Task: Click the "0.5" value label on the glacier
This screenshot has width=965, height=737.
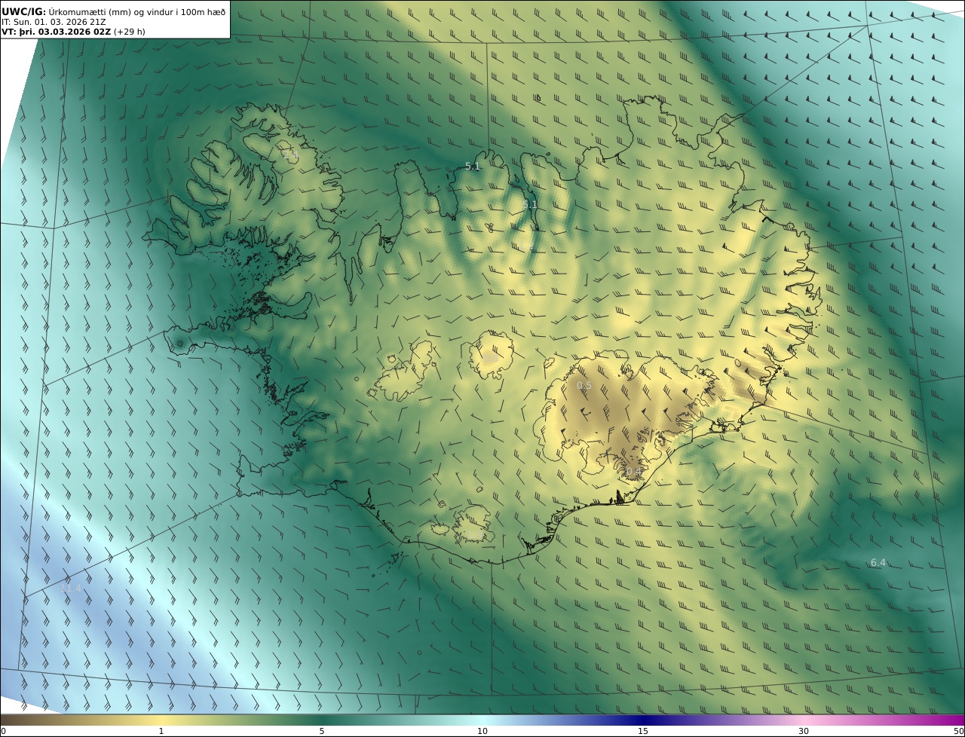Action: 584,385
